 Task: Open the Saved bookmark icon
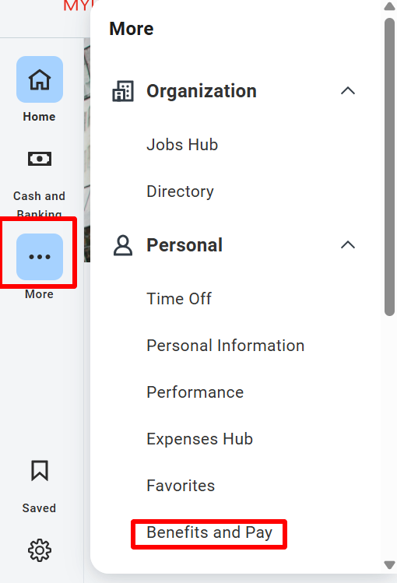click(x=40, y=471)
